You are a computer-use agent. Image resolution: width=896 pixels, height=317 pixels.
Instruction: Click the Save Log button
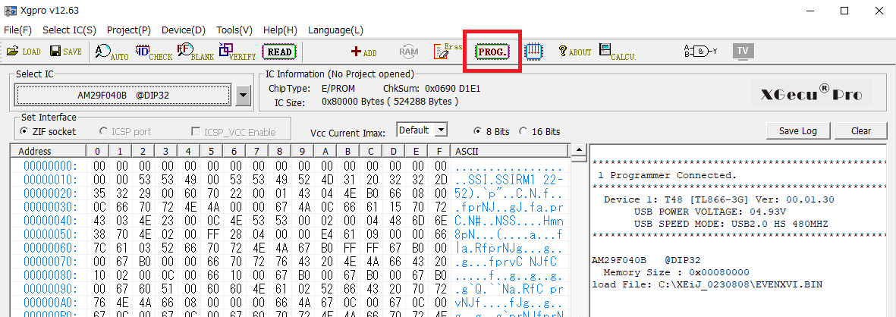coord(799,130)
